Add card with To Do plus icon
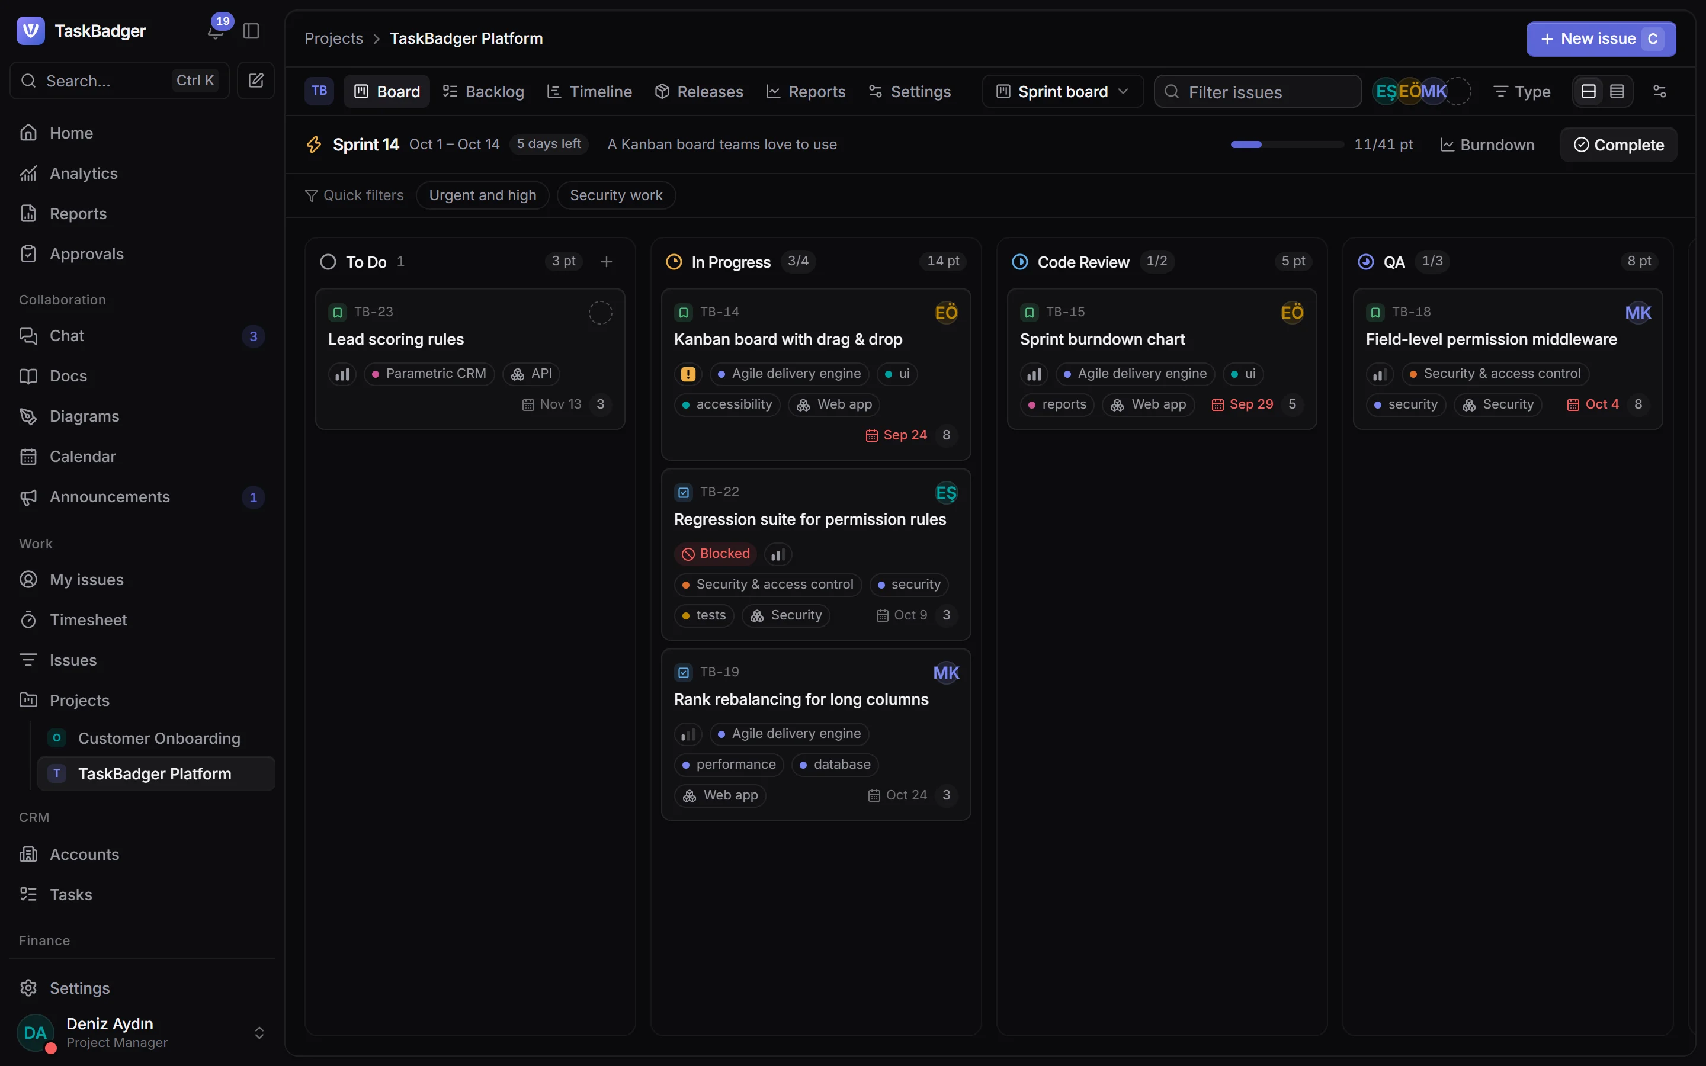Screen dimensions: 1706x1066 [x=606, y=262]
